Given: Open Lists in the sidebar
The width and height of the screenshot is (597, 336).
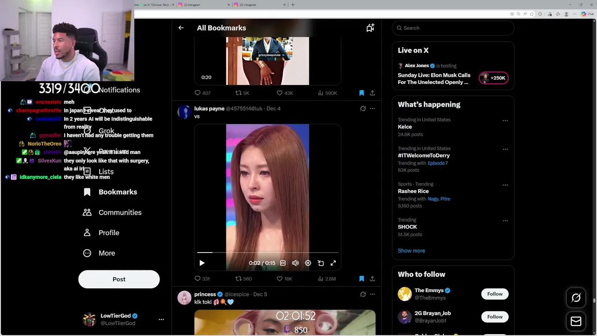Looking at the screenshot, I should (98, 171).
